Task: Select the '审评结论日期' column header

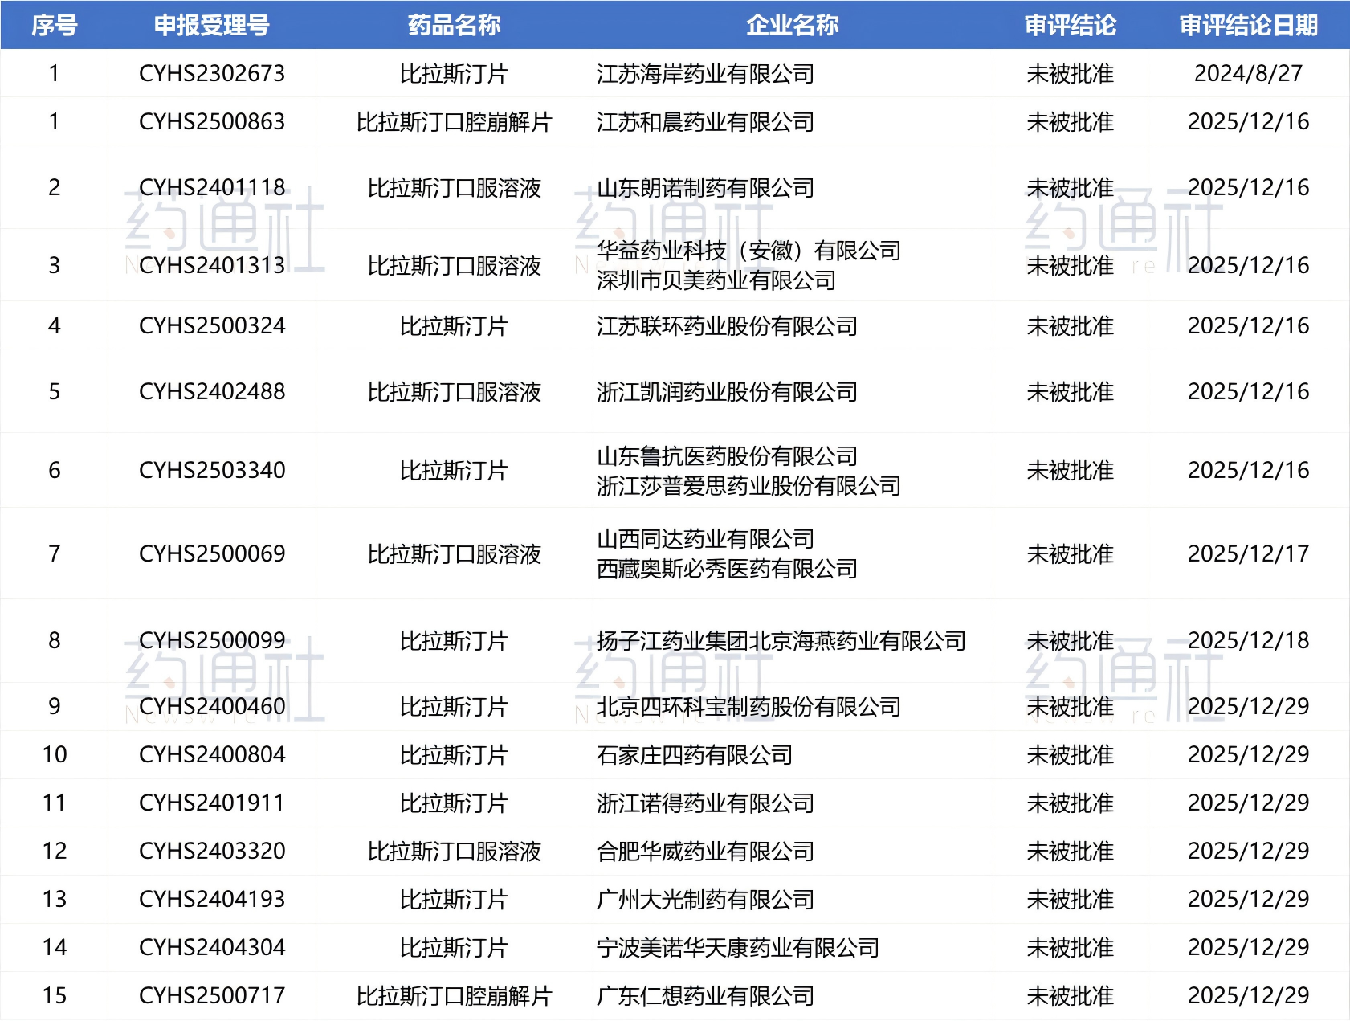Action: point(1249,26)
